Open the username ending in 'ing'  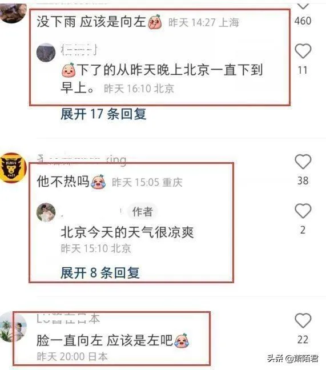click(82, 159)
